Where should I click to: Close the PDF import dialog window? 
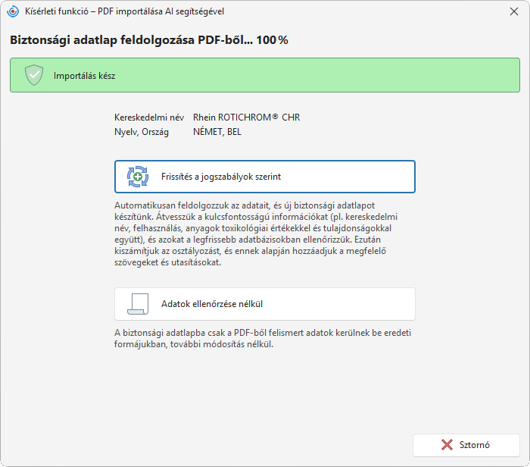(x=514, y=11)
